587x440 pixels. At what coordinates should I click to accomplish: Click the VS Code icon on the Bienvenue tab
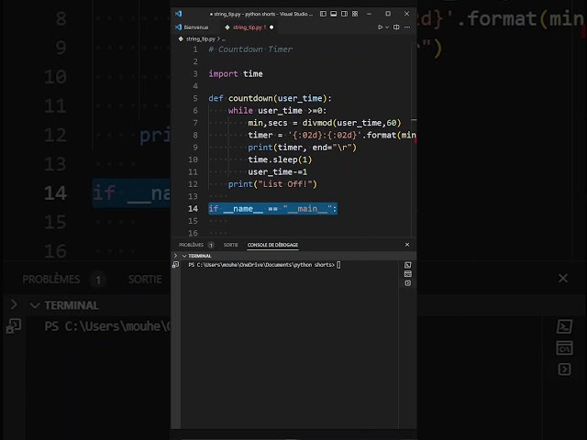click(x=178, y=27)
